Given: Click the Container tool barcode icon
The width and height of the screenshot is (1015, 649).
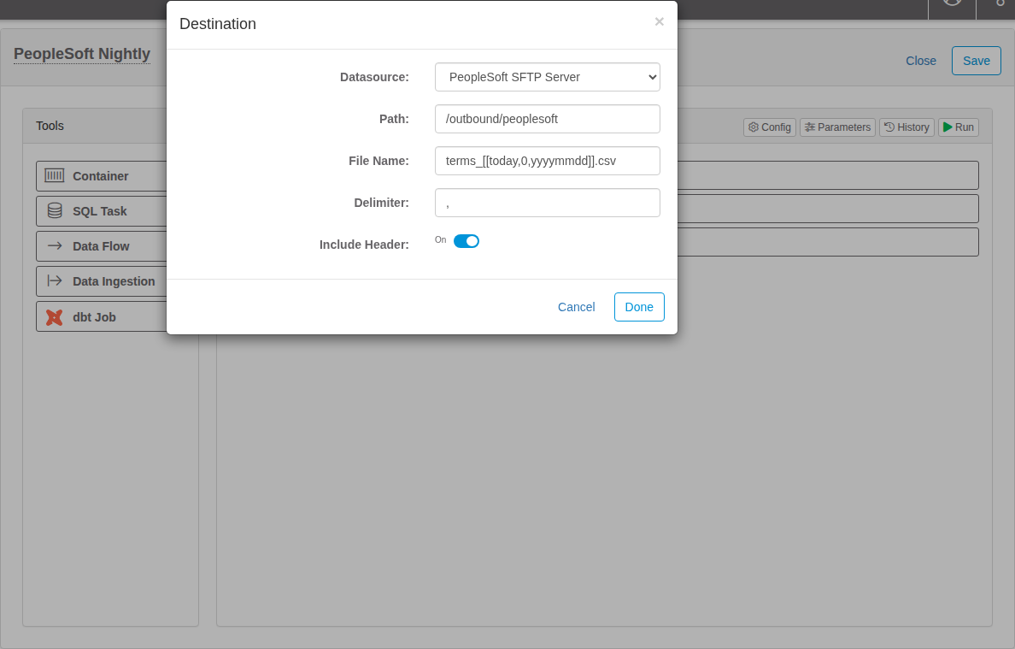Looking at the screenshot, I should click(55, 175).
